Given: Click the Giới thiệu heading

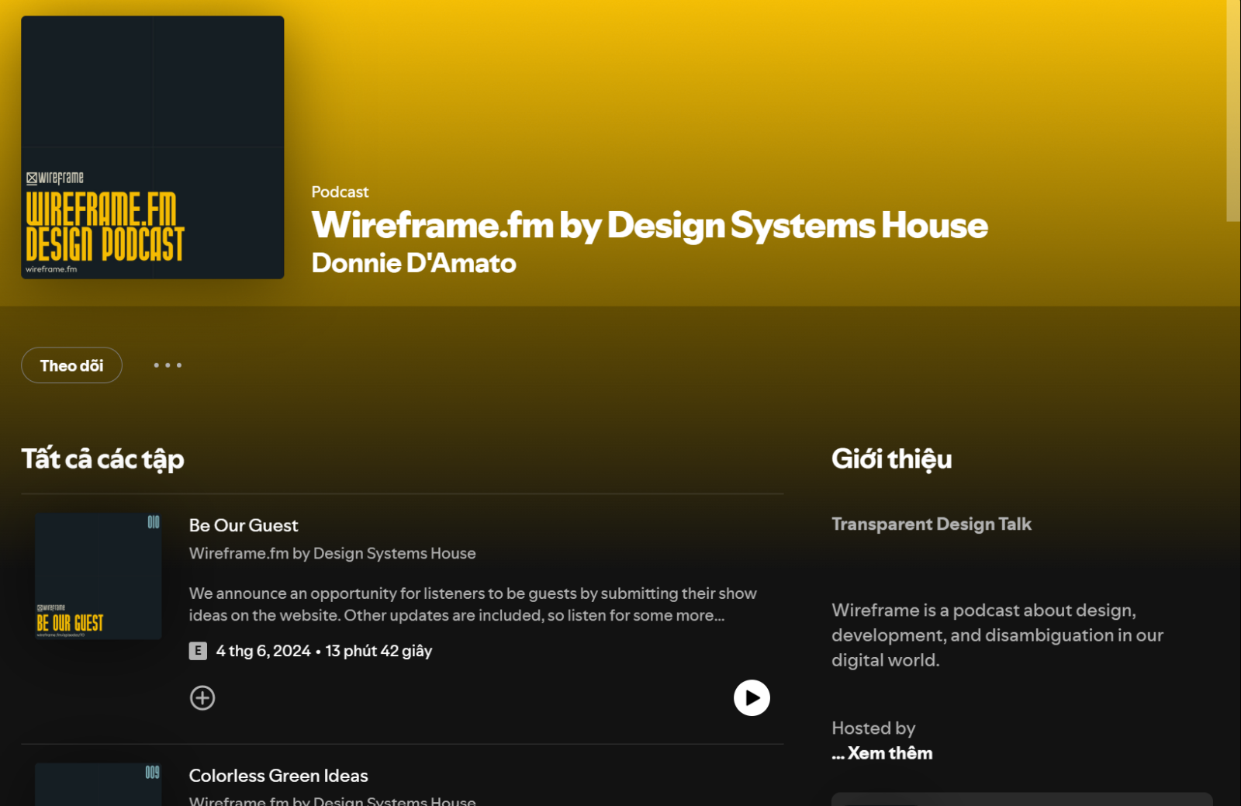Looking at the screenshot, I should click(892, 458).
